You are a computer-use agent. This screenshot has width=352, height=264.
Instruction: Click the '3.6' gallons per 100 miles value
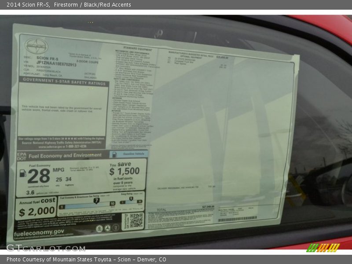click(30, 192)
